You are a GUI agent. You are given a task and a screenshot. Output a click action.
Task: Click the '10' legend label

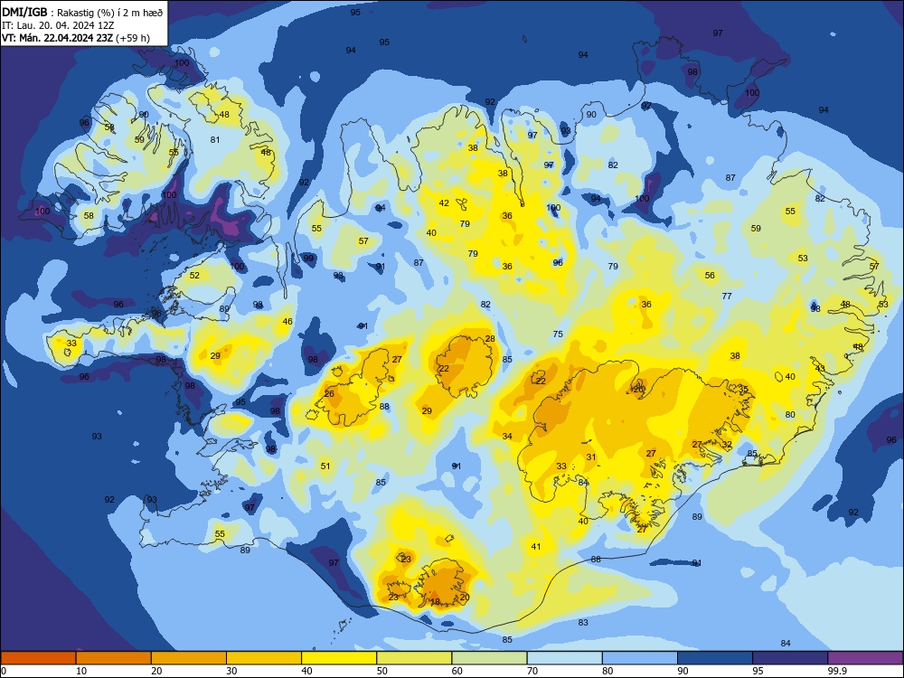[x=81, y=671]
